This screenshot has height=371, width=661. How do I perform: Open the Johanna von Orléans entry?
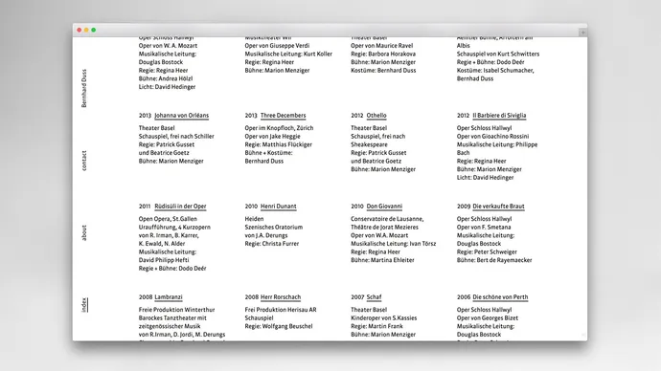181,116
